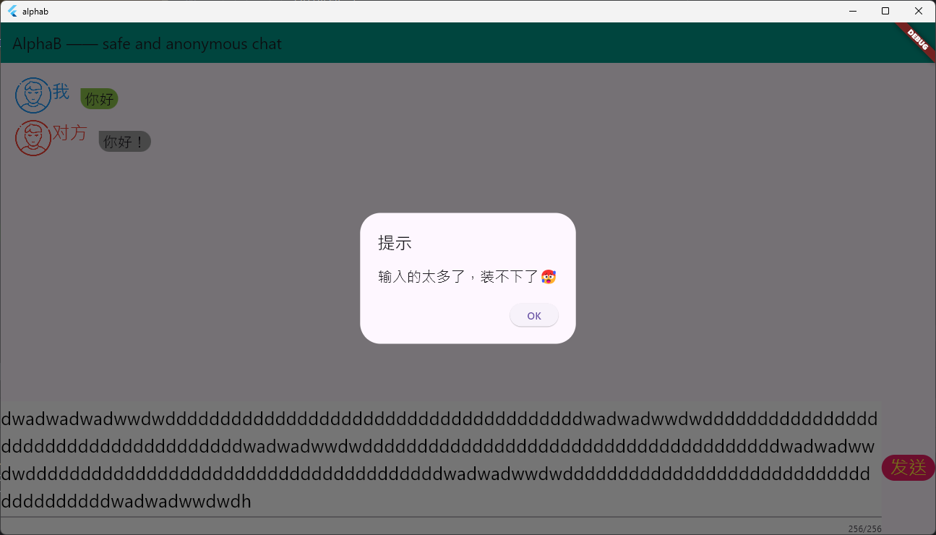Focus the long message text input field
This screenshot has height=535, width=936.
[441, 460]
